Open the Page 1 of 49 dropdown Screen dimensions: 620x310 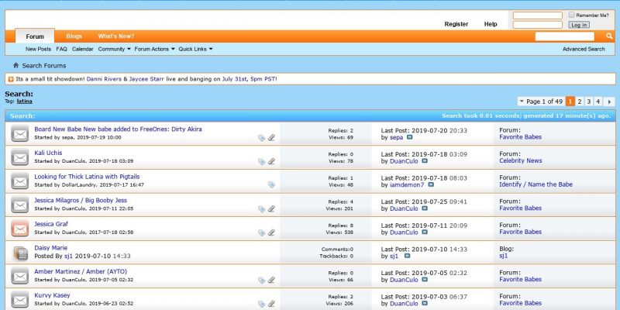[x=540, y=102]
